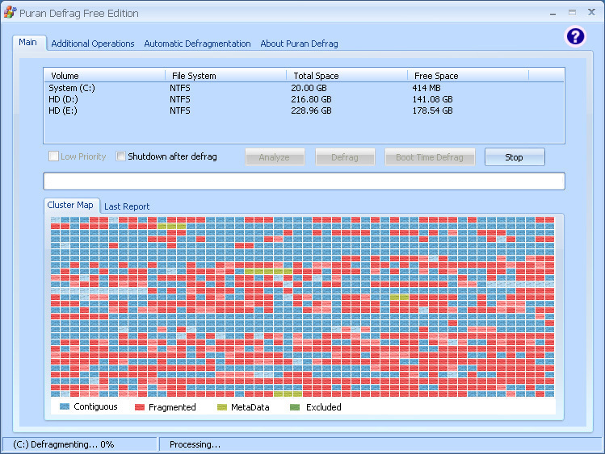Click the Excluded legend label
605x454 pixels.
pyautogui.click(x=323, y=407)
